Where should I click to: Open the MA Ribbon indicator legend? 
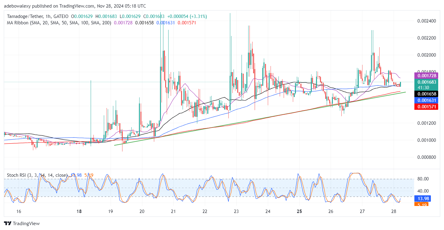tap(59, 23)
